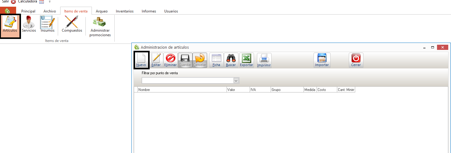The image size is (451, 153).
Task: Open the Servicios icon
Action: tap(29, 24)
